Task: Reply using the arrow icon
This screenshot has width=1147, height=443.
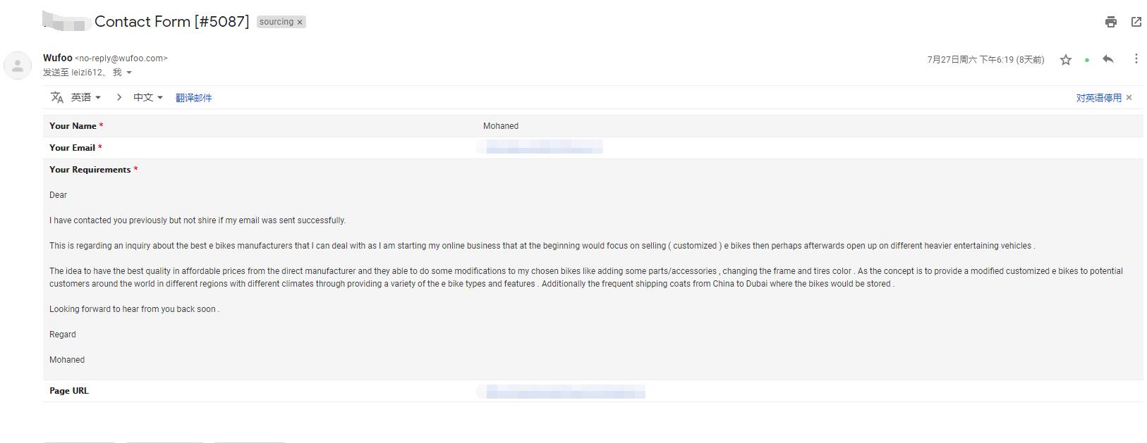Action: pyautogui.click(x=1108, y=59)
